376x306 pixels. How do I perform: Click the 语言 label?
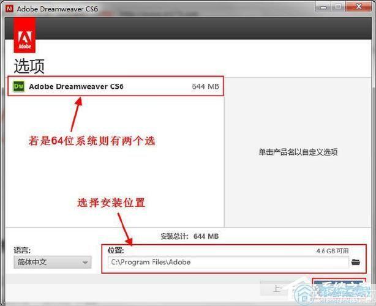pos(22,250)
